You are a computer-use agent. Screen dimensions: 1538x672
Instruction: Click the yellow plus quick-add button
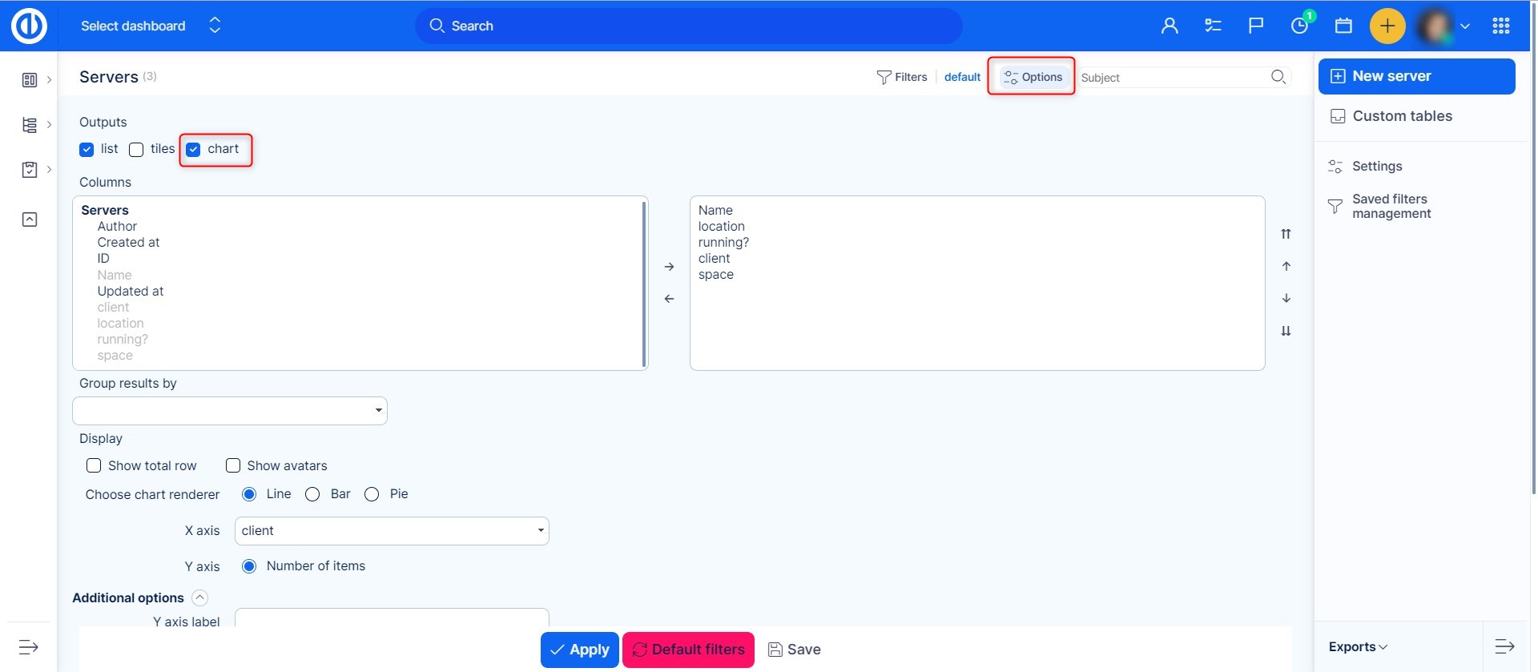[x=1387, y=26]
